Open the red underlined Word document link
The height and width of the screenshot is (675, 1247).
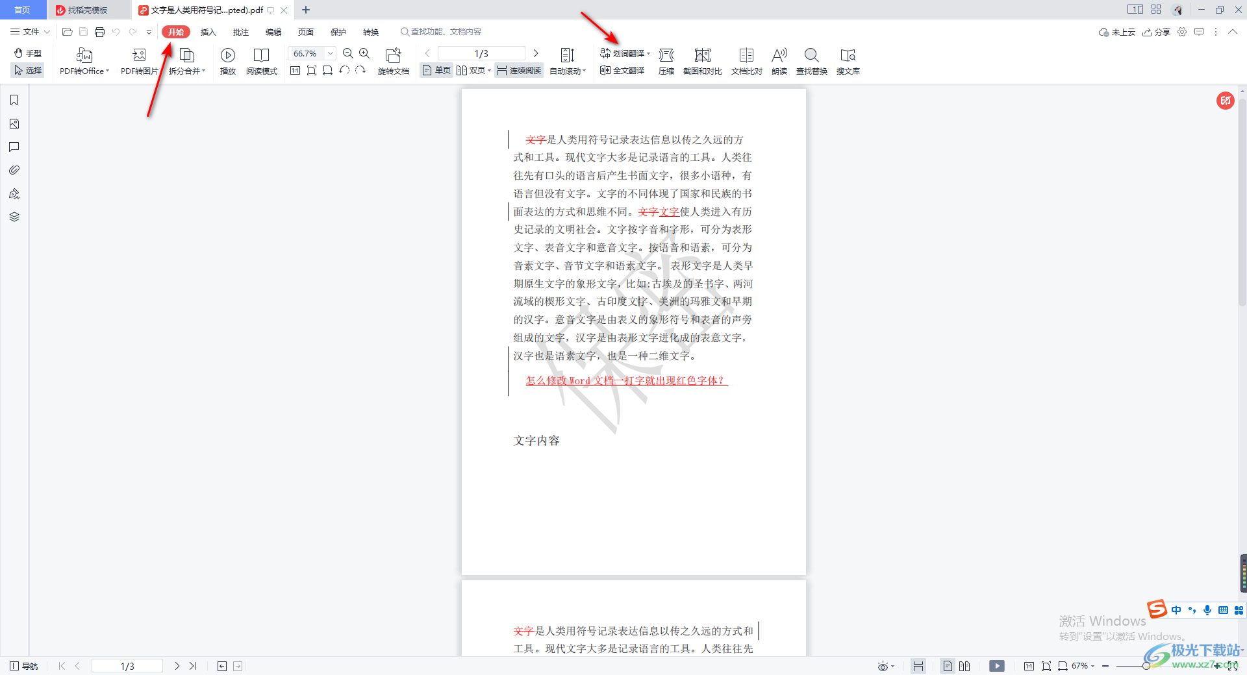(627, 380)
